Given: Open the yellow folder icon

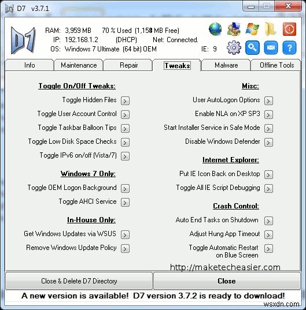Looking at the screenshot, I should [x=270, y=29].
